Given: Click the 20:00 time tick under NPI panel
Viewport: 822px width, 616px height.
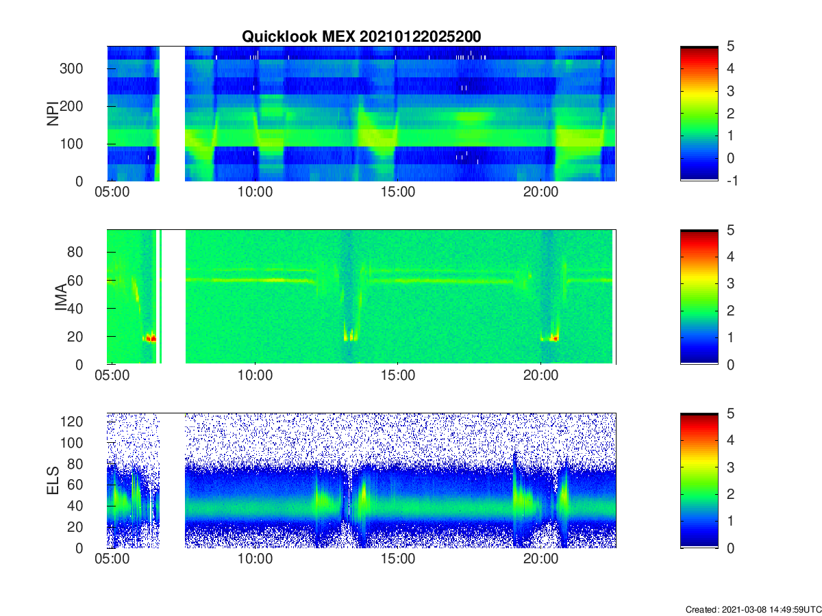Looking at the screenshot, I should [x=541, y=193].
